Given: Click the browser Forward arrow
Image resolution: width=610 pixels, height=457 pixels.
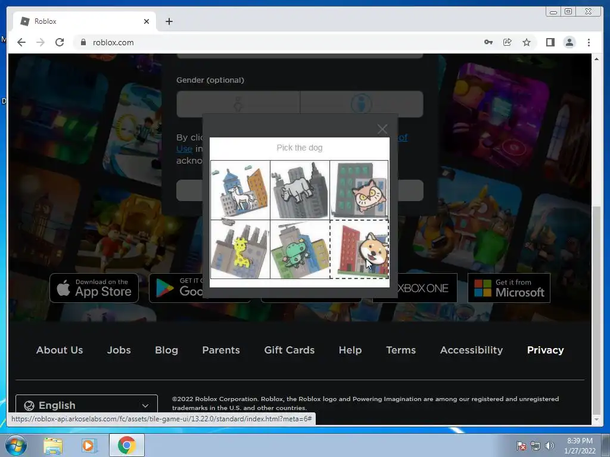Looking at the screenshot, I should coord(41,42).
